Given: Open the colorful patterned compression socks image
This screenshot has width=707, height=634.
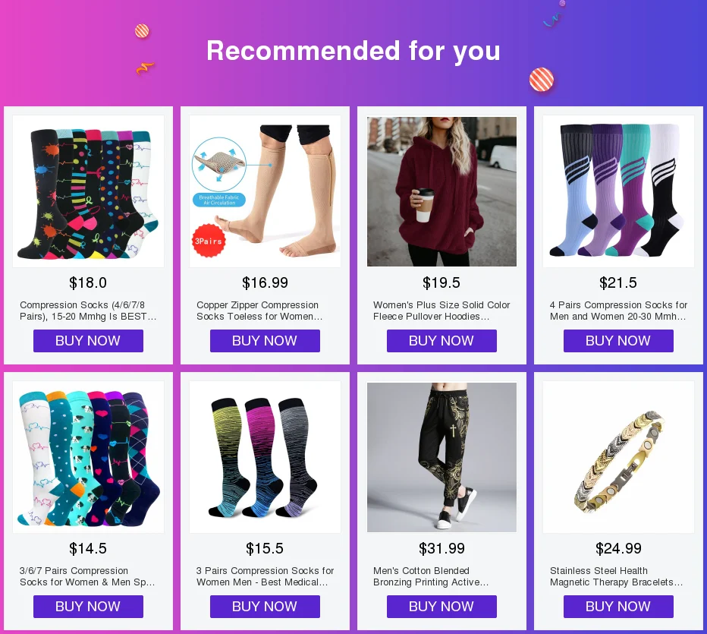Looking at the screenshot, I should pos(88,191).
